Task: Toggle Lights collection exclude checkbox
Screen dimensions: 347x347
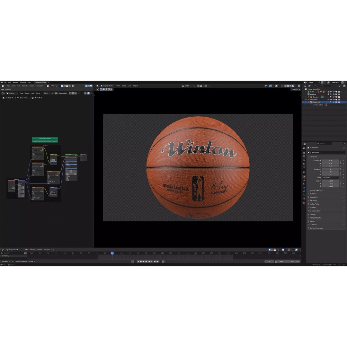Action: tap(328, 92)
